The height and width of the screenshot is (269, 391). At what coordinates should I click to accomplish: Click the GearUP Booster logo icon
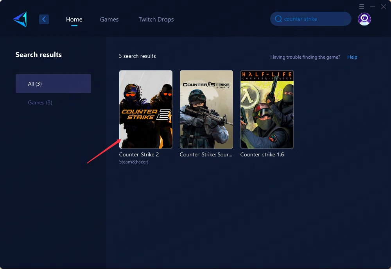tap(20, 19)
